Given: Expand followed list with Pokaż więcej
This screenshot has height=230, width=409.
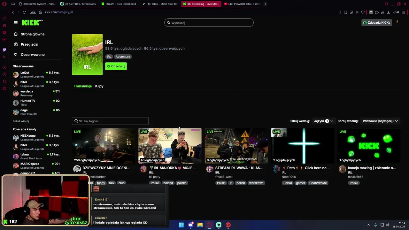Looking at the screenshot, I should click(21, 121).
